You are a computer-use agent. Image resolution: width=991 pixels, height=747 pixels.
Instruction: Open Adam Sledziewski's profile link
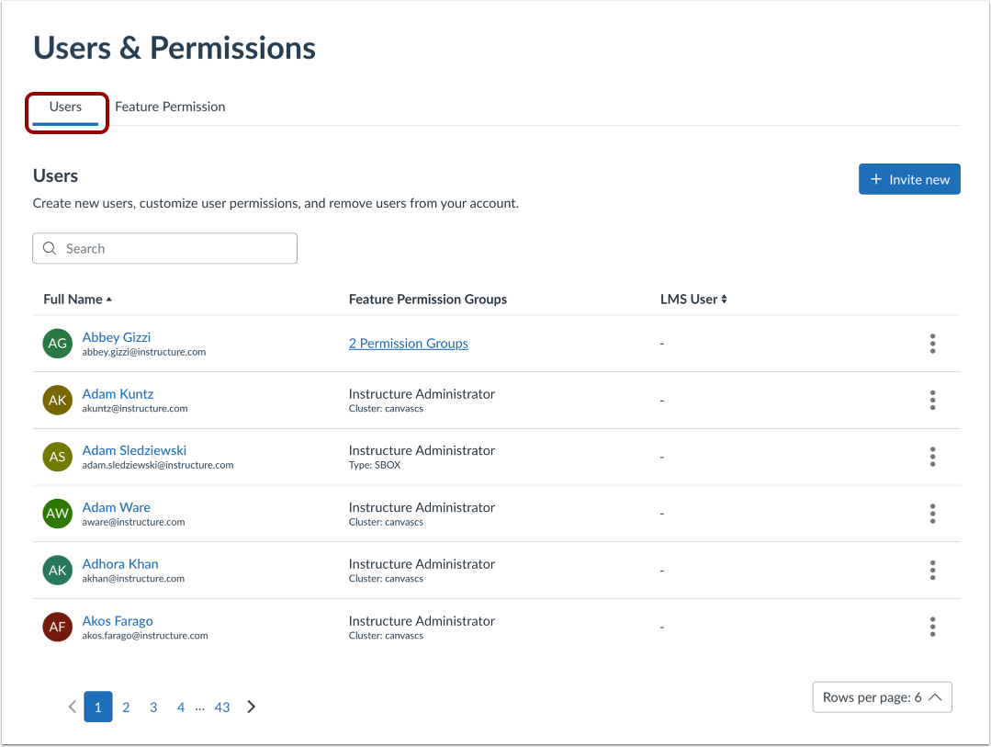134,450
